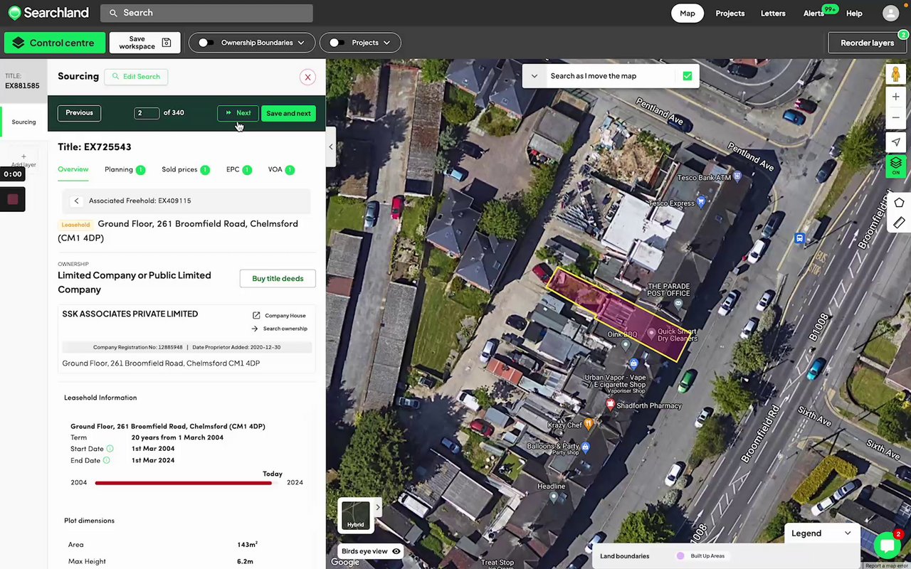
Task: Show info for the lease End Date
Action: click(x=107, y=460)
